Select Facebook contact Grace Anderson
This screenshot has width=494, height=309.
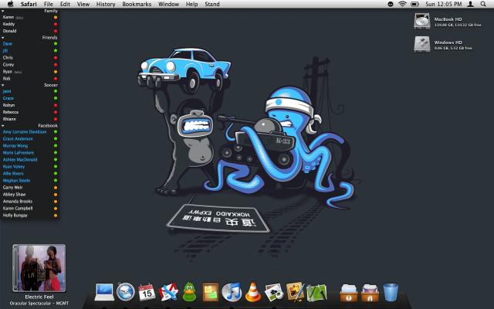30,139
